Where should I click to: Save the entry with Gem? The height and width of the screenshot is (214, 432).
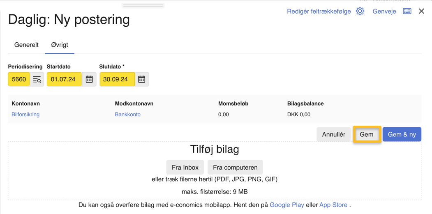(367, 134)
